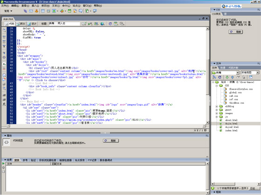261x195 pixels.
Task: Click Preview in Browser globe icon
Action: tap(103, 24)
